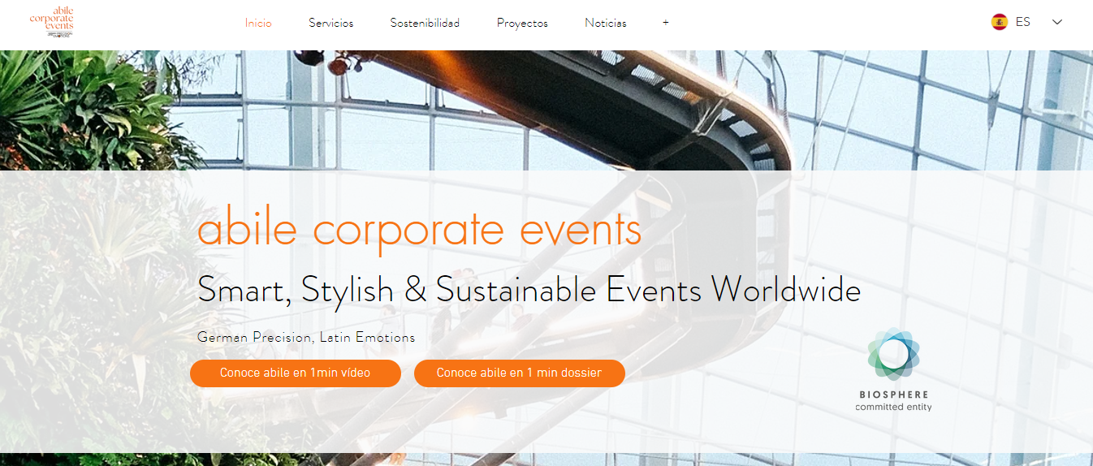Viewport: 1093px width, 466px height.
Task: Click the abile corporate events logo
Action: tap(51, 22)
